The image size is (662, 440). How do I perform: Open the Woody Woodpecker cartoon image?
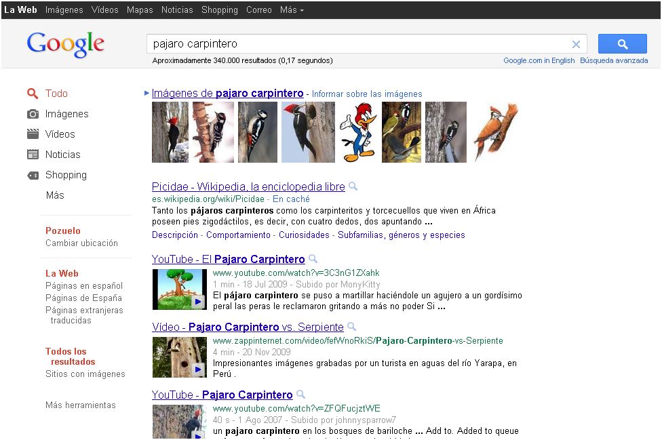pos(358,132)
